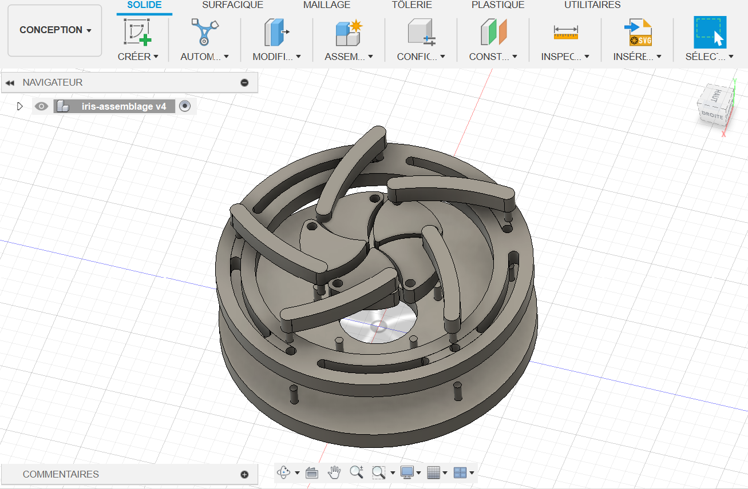
Task: Click the Insert SVG icon
Action: point(638,32)
